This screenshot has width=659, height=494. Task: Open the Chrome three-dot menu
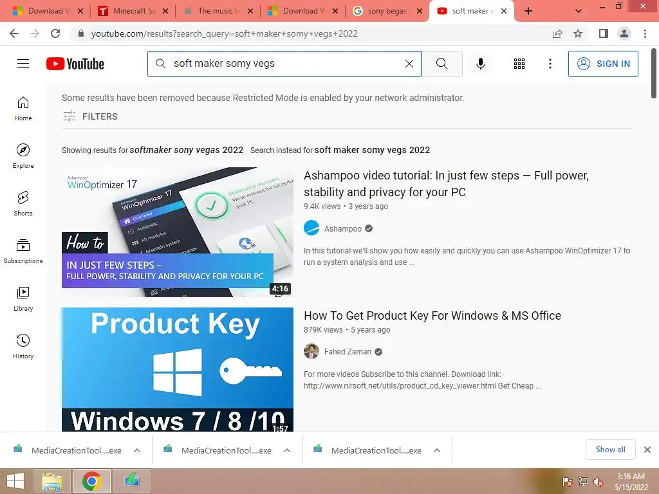point(645,33)
